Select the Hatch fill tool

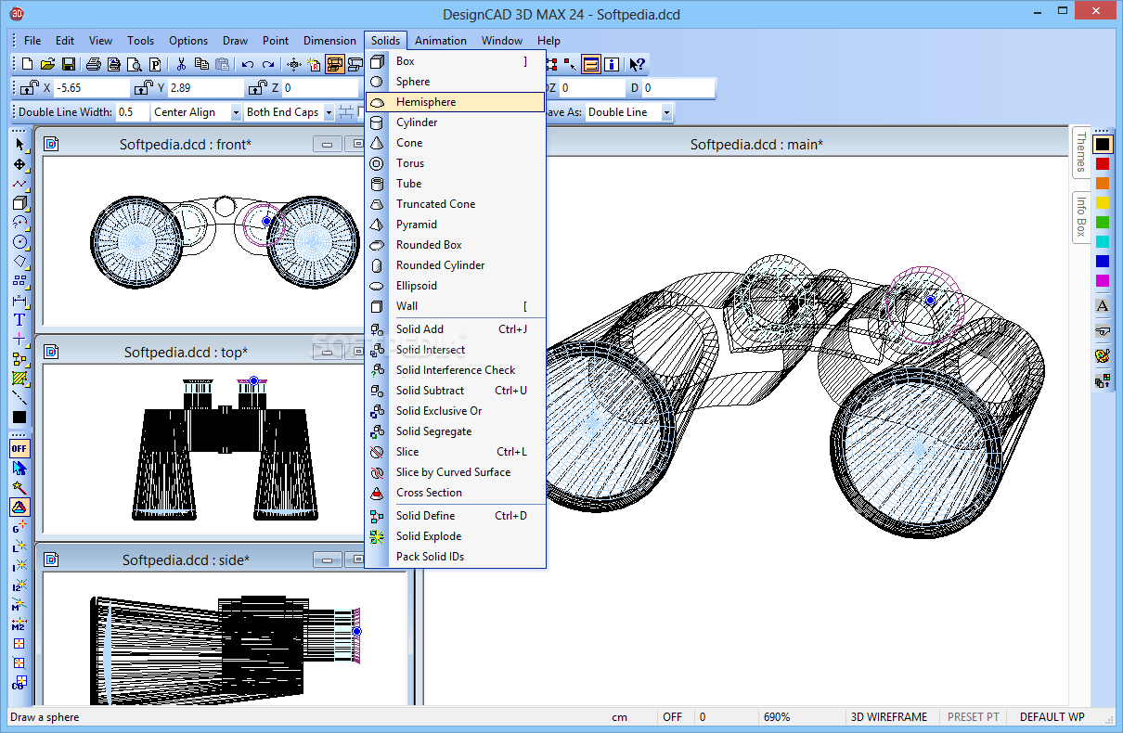tap(19, 378)
